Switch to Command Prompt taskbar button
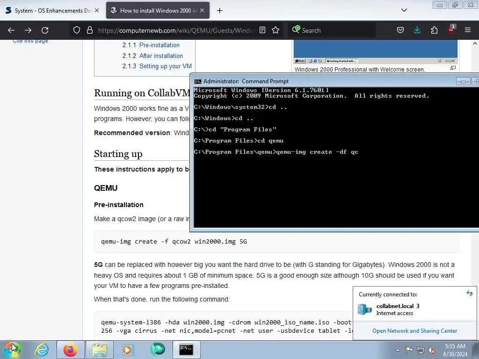Image resolution: width=479 pixels, height=359 pixels. tap(186, 350)
